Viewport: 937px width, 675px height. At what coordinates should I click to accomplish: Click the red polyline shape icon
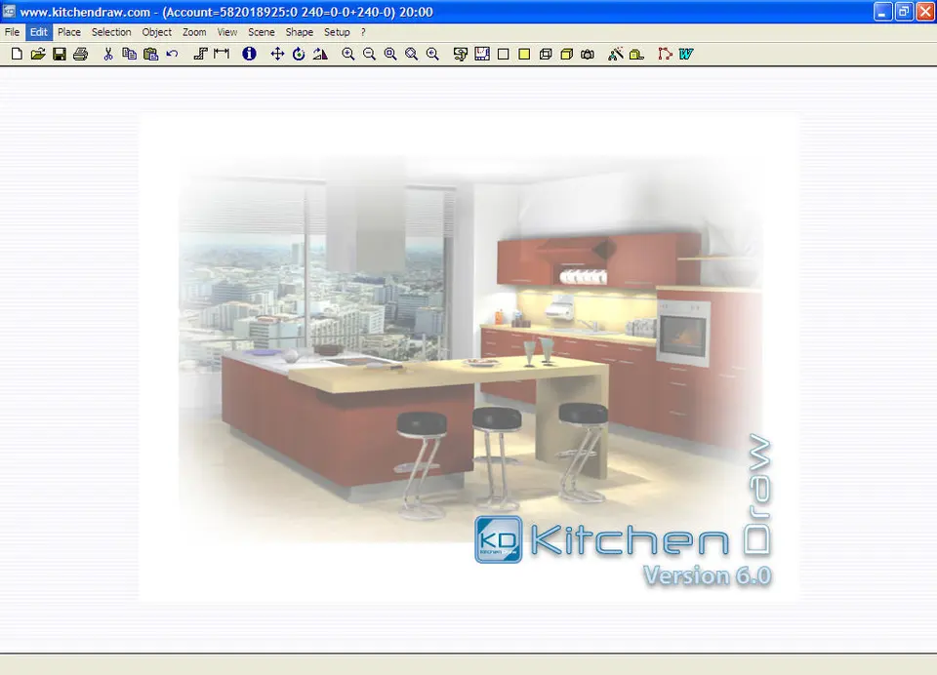click(x=665, y=55)
